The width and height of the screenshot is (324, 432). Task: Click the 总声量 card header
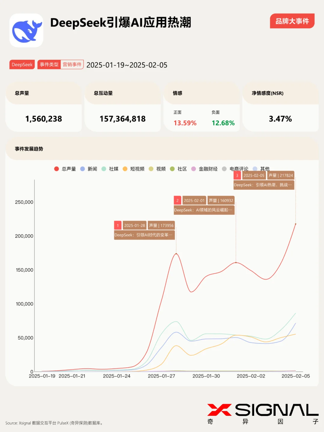click(x=43, y=93)
